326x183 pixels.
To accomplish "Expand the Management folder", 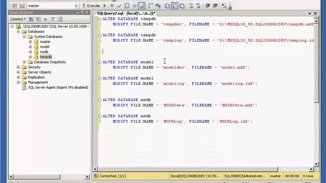I will 18,82.
